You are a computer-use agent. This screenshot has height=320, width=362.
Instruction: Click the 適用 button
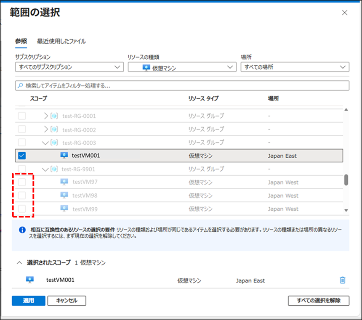[x=28, y=301]
